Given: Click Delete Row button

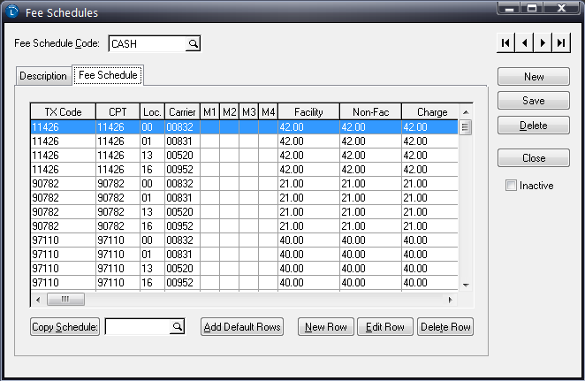Looking at the screenshot, I should [445, 327].
